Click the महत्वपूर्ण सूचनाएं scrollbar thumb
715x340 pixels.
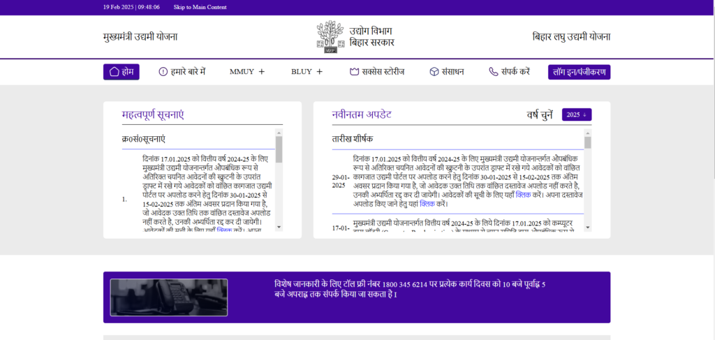[279, 149]
